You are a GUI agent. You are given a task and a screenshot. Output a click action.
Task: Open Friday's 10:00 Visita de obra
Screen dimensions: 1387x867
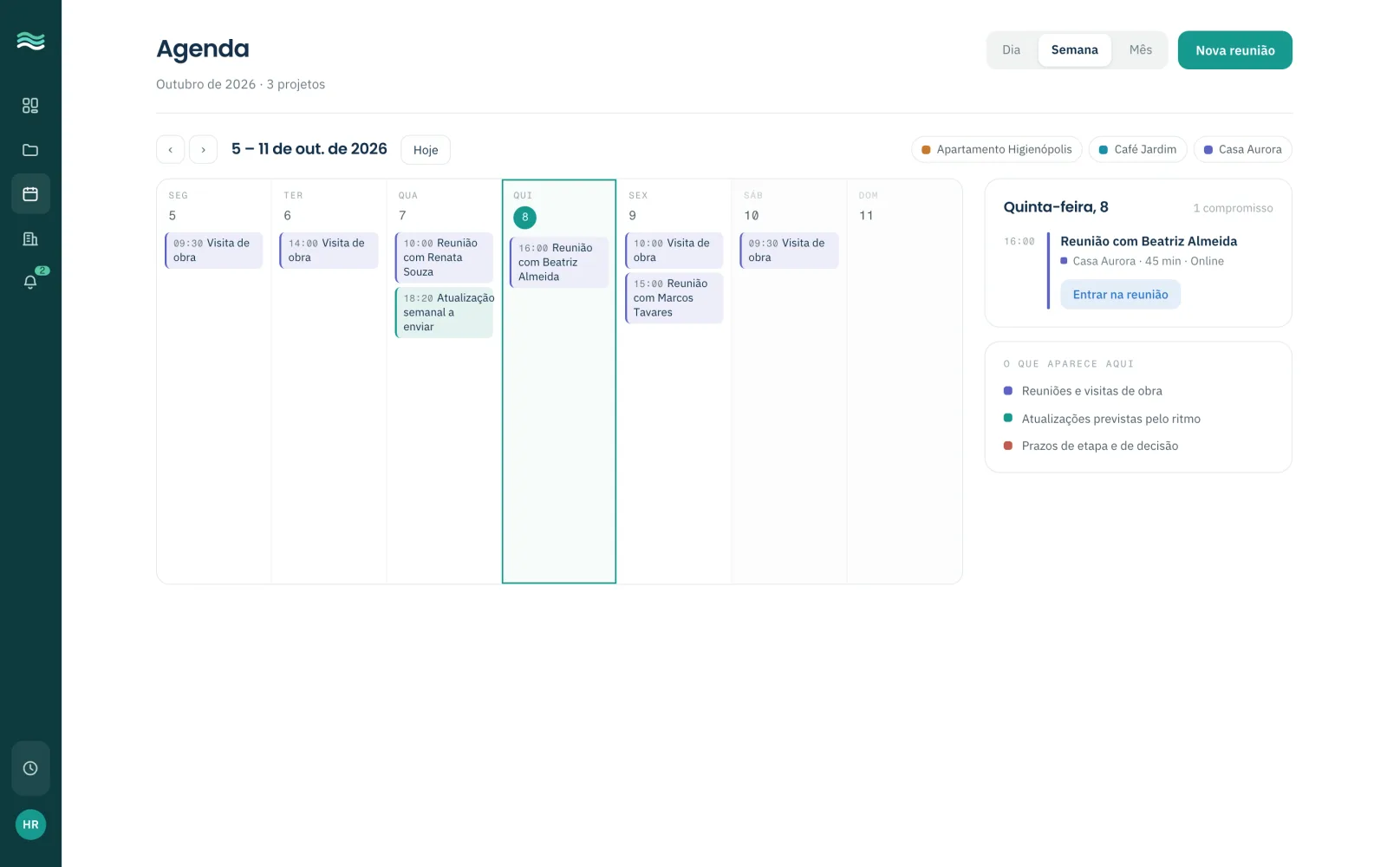[x=674, y=251]
